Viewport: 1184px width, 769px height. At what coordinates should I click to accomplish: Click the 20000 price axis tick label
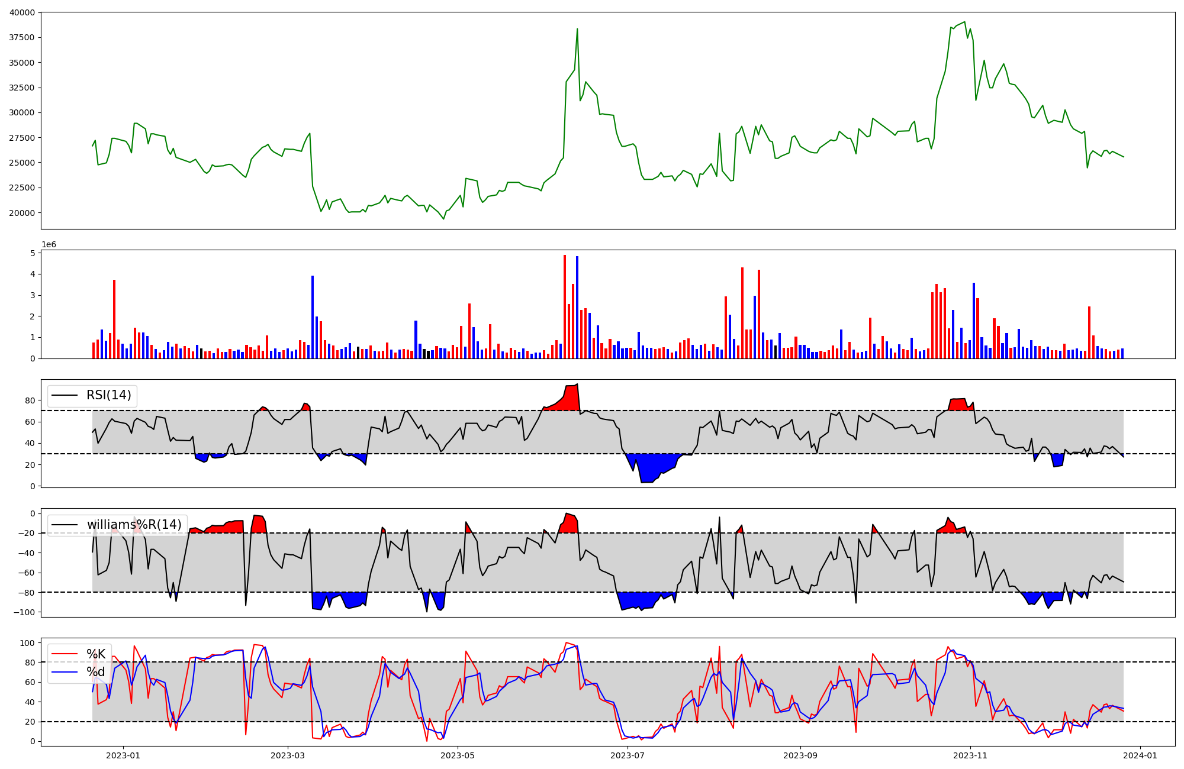pos(22,213)
